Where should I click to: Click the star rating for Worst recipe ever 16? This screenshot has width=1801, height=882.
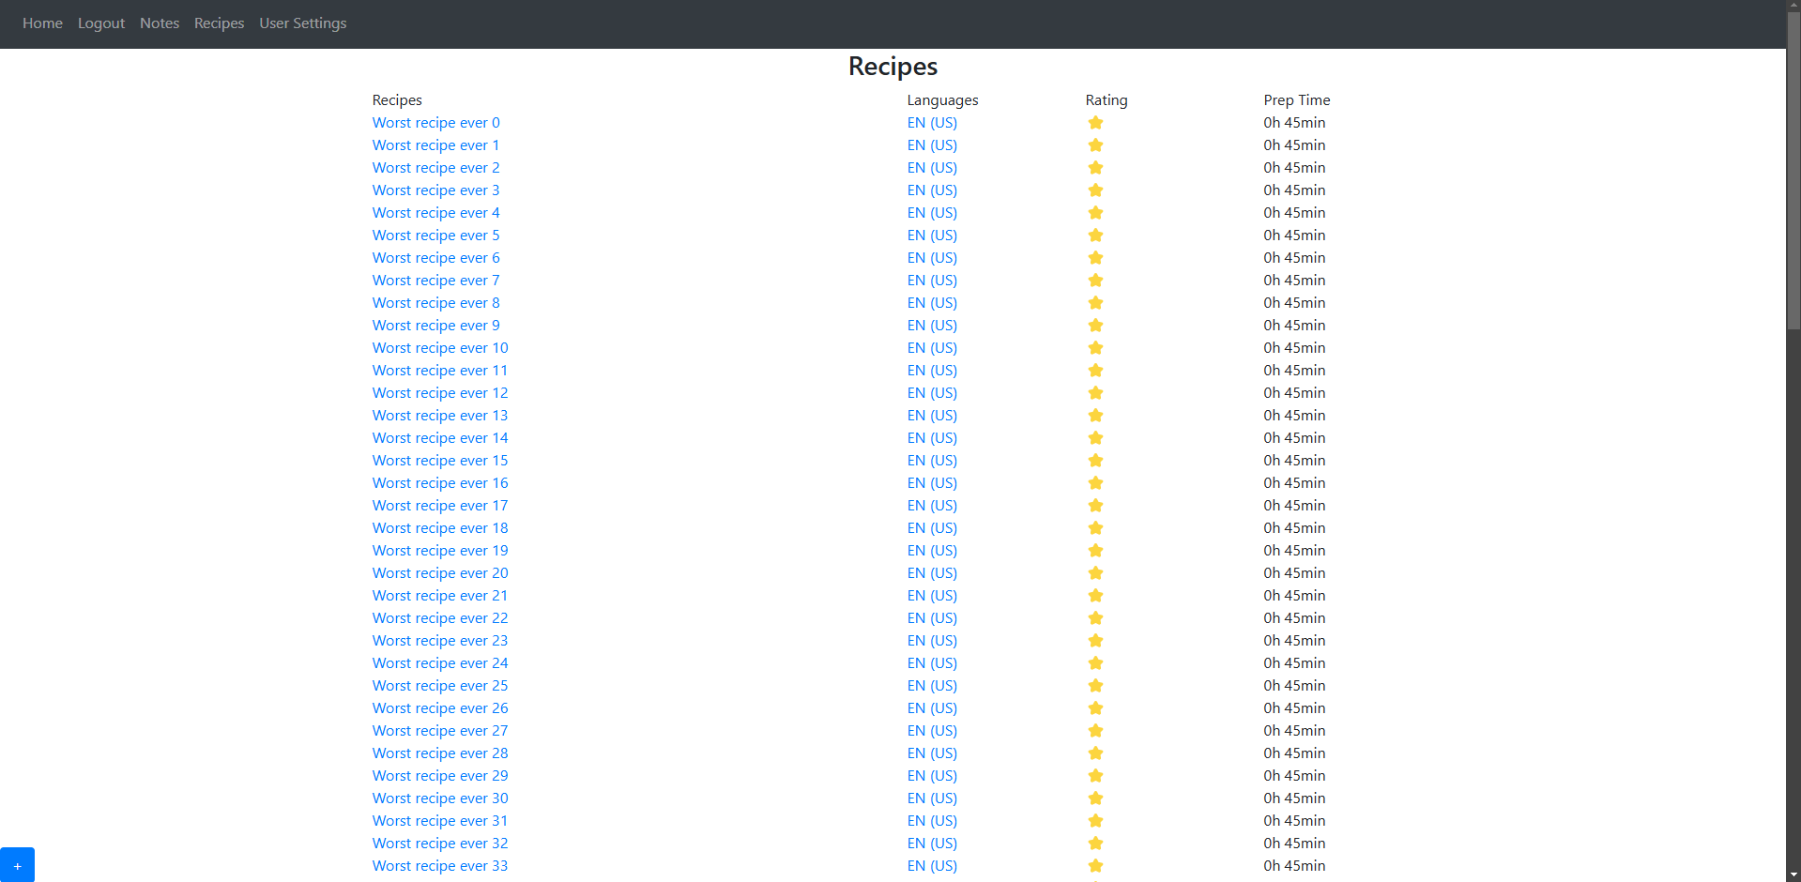pos(1095,483)
